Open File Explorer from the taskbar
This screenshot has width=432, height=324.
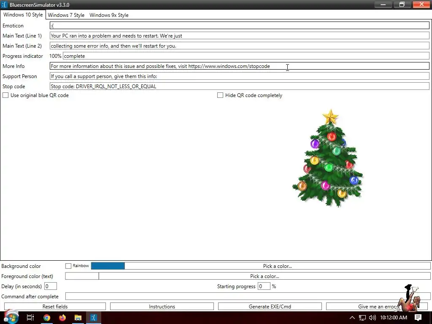coord(78,318)
